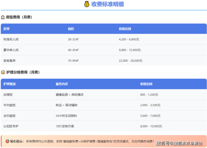Select the 豪华单人间 row label
The width and height of the screenshot is (207, 148).
coord(11,50)
